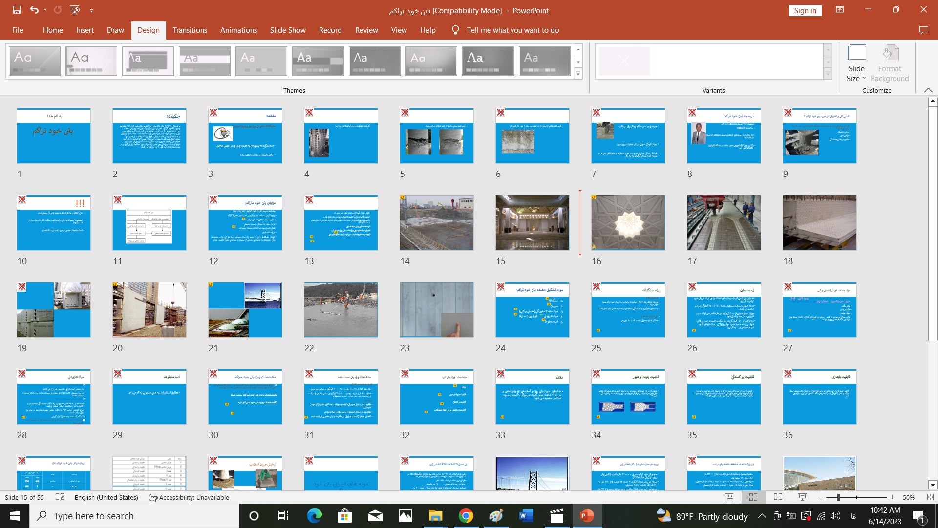
Task: Open the File menu
Action: (x=18, y=30)
